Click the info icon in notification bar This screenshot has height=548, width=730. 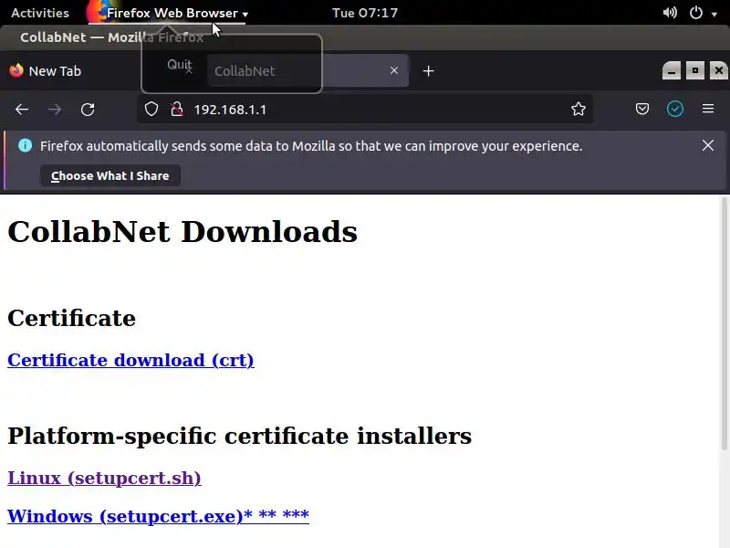[x=26, y=146]
